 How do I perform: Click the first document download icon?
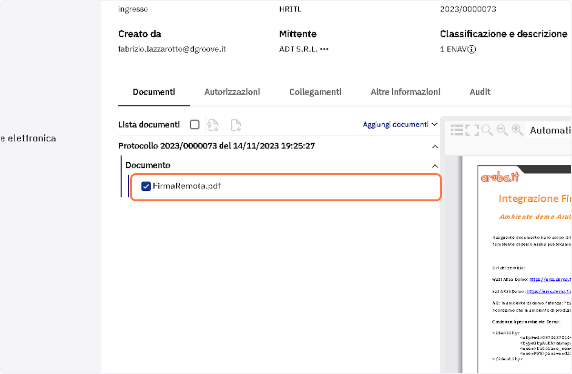213,125
